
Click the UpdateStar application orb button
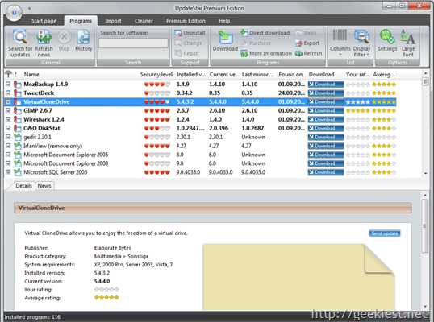point(14,13)
